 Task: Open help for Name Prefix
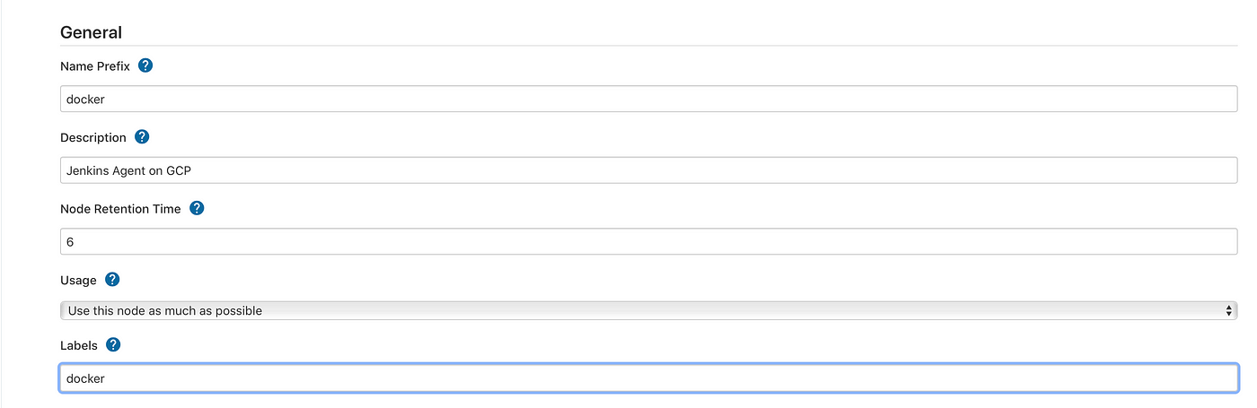pyautogui.click(x=145, y=65)
